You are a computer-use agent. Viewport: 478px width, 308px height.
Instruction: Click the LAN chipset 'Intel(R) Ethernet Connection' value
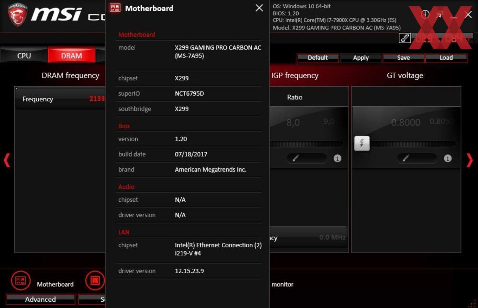pos(218,249)
